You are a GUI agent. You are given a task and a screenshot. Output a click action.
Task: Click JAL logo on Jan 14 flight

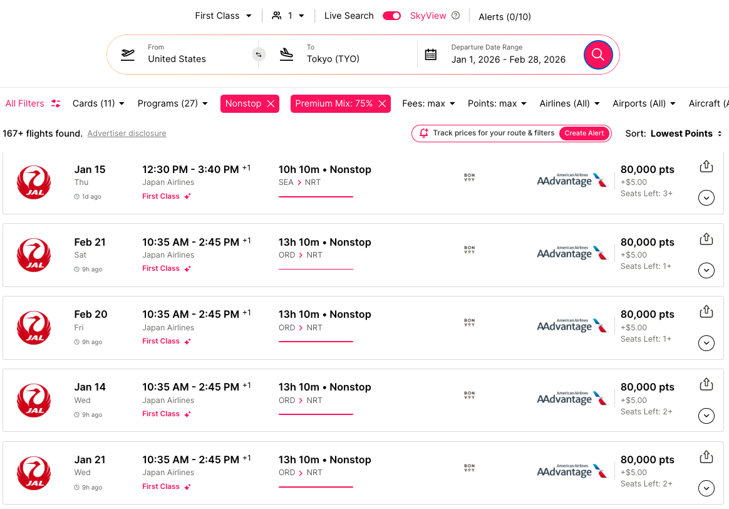tap(34, 400)
